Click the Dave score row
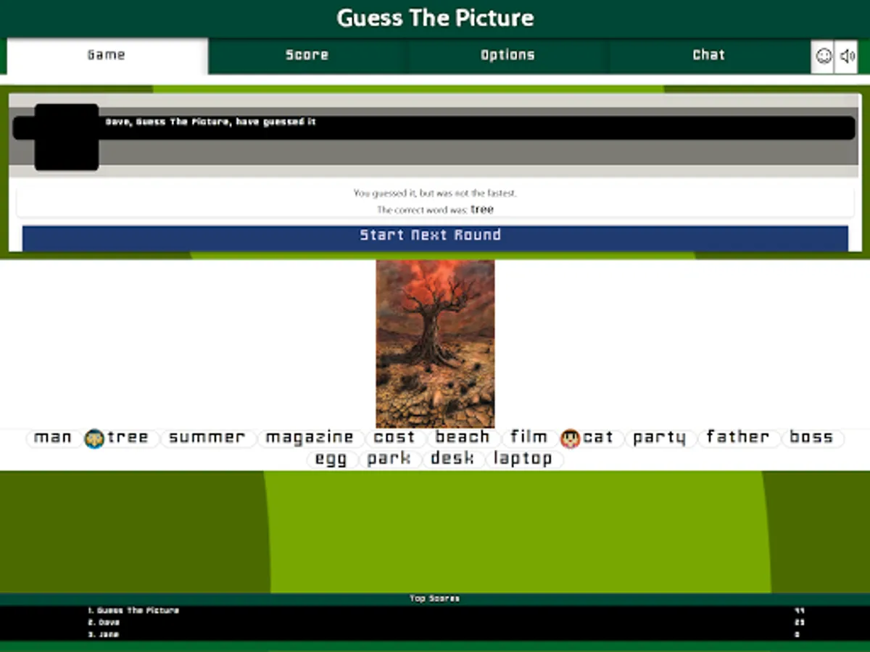Screen dimensions: 870x652 (435, 622)
